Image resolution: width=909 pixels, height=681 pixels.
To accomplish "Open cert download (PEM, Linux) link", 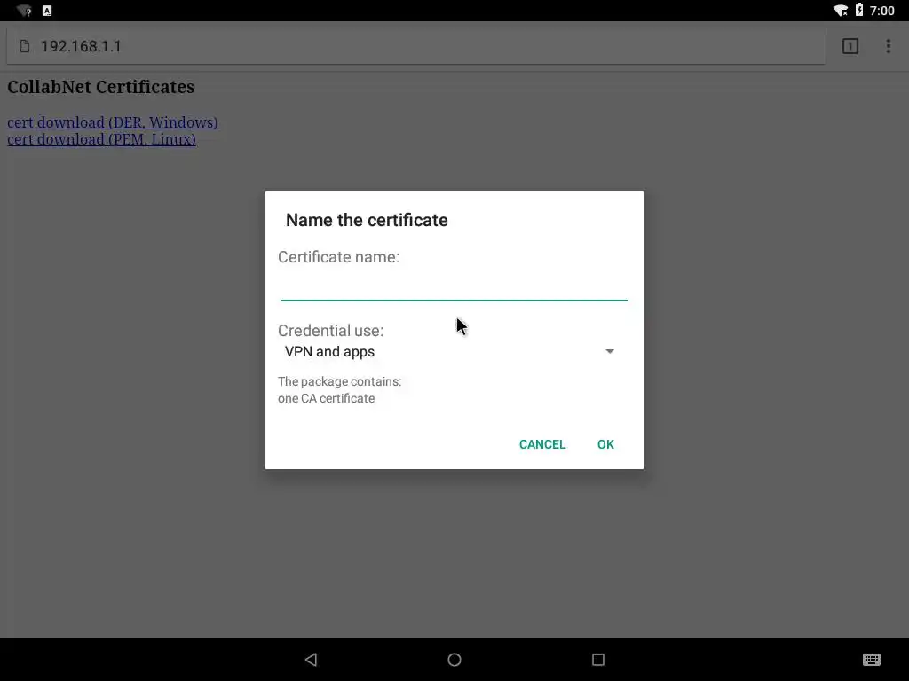I will [x=101, y=139].
